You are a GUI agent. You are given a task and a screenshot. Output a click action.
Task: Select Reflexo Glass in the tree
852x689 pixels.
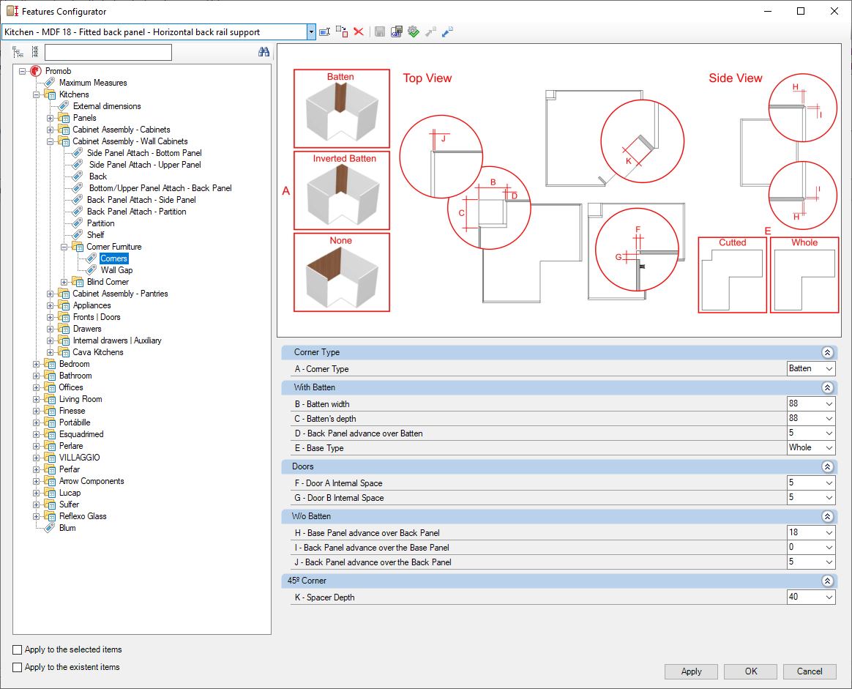click(83, 516)
